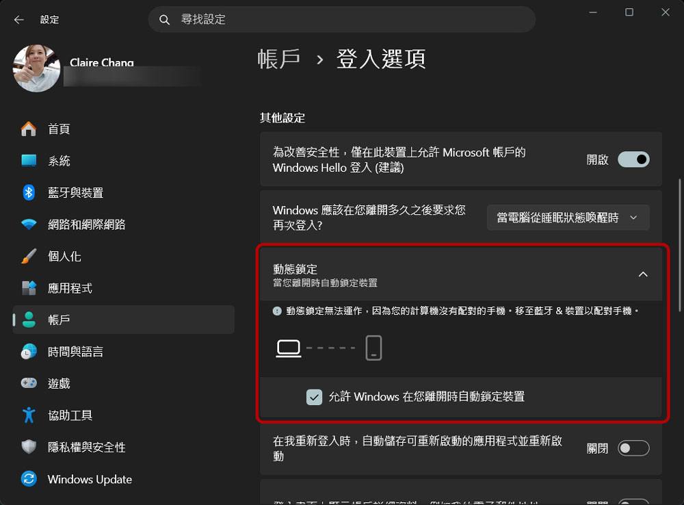
Task: Click the 尋找設定 search field
Action: (341, 20)
